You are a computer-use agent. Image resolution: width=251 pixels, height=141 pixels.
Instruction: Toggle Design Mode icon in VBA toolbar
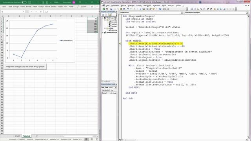[x=144, y=9]
